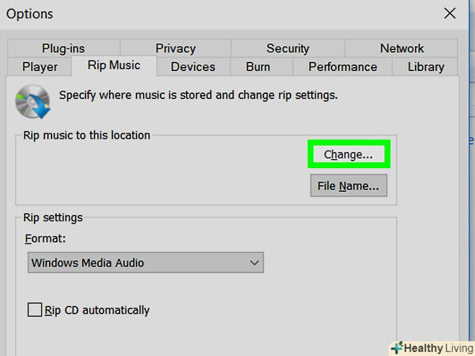Click the CD rip icon
This screenshot has height=356, width=475.
(32, 101)
